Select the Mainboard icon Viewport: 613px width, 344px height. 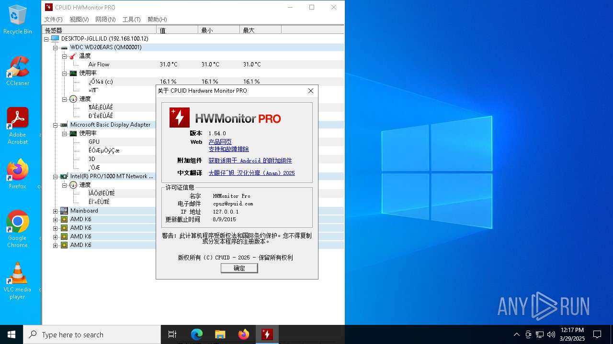[64, 211]
